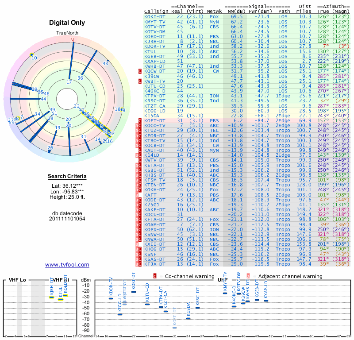Select KOED-DT callsign in the station table

pyautogui.click(x=155, y=37)
